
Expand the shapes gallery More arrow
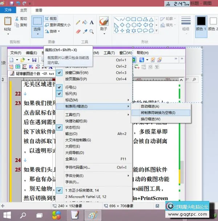(157, 31)
